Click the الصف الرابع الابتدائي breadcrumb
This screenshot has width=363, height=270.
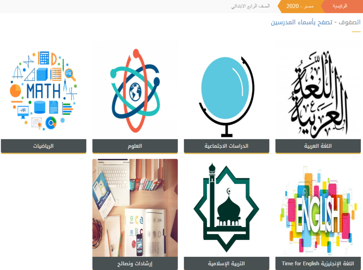pos(250,6)
